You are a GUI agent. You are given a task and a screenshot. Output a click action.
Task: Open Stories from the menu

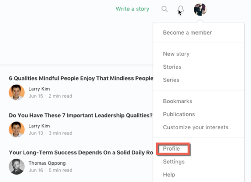coord(172,67)
